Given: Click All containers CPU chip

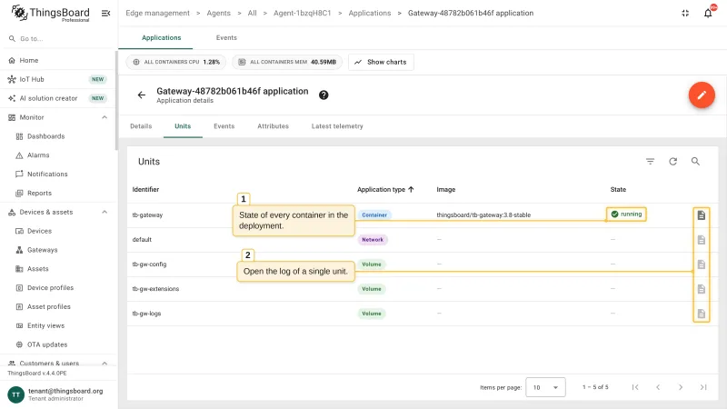Looking at the screenshot, I should [176, 62].
